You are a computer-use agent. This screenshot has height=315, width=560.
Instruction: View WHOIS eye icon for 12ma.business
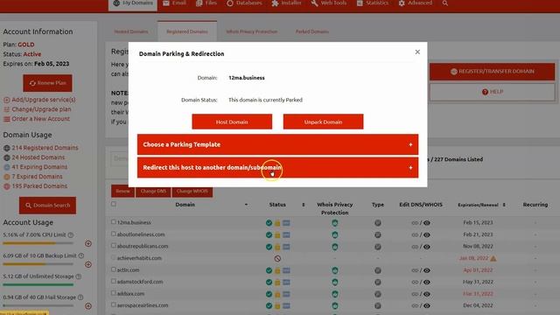427,223
